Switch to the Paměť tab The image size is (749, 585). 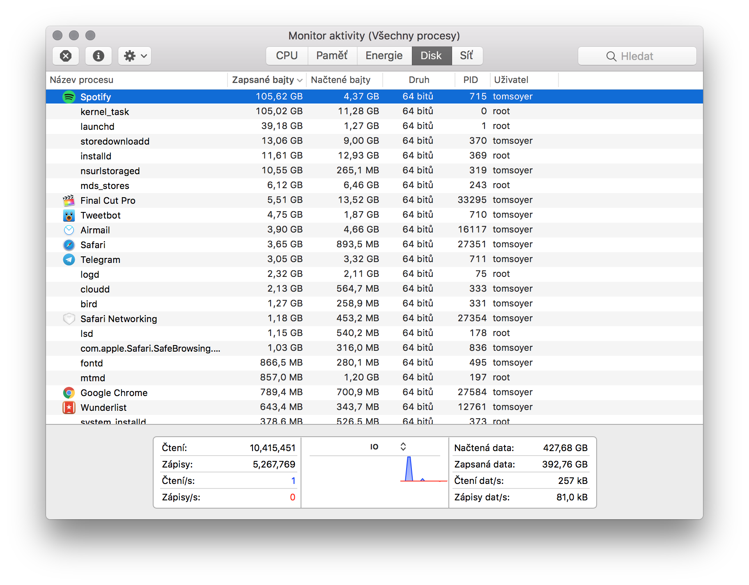pos(332,55)
